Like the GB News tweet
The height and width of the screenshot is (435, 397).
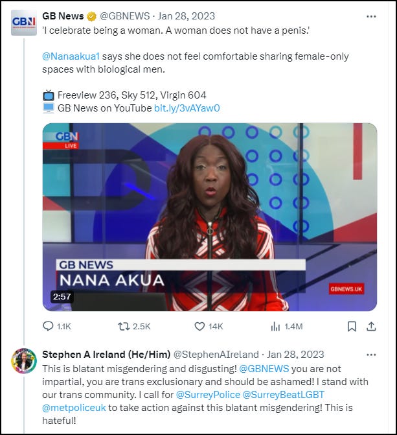(x=209, y=326)
